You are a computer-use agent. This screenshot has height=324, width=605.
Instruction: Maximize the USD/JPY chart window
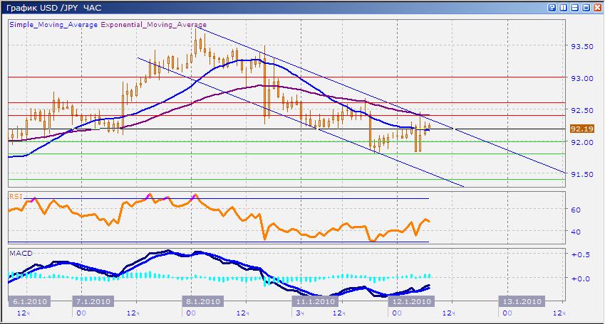[586, 7]
